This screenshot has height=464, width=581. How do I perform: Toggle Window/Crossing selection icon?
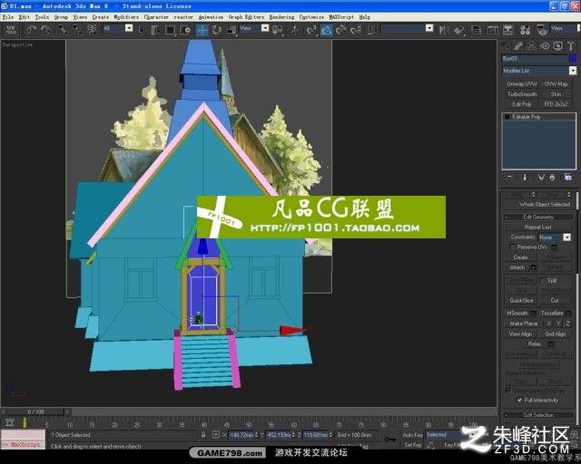(x=185, y=30)
